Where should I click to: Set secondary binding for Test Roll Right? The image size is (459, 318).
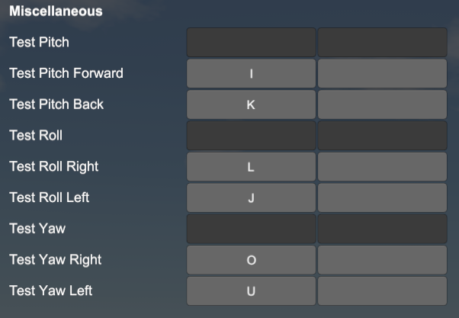pos(382,166)
